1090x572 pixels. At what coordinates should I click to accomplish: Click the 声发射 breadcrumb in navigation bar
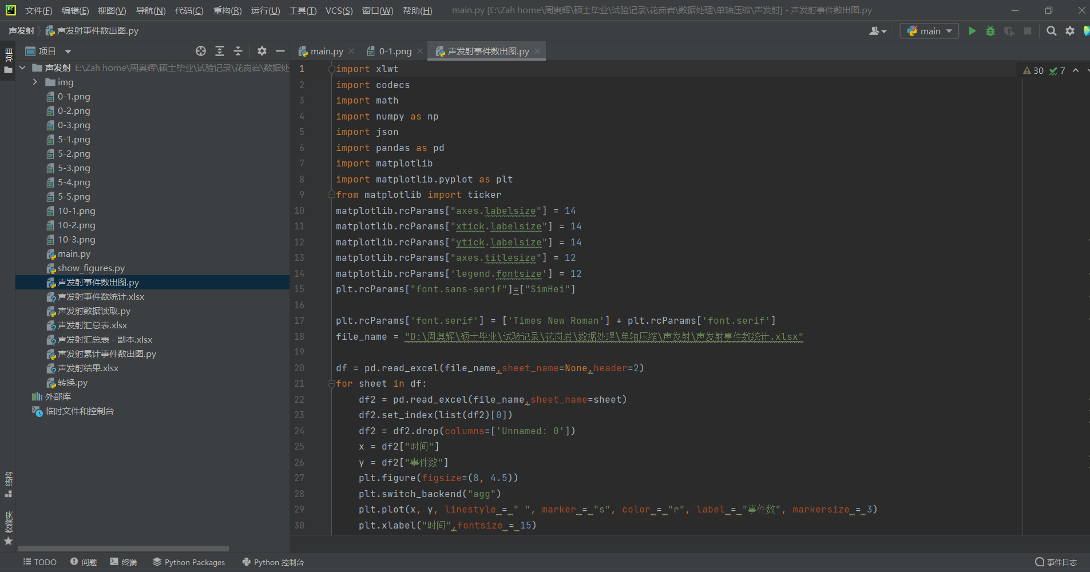[x=21, y=31]
